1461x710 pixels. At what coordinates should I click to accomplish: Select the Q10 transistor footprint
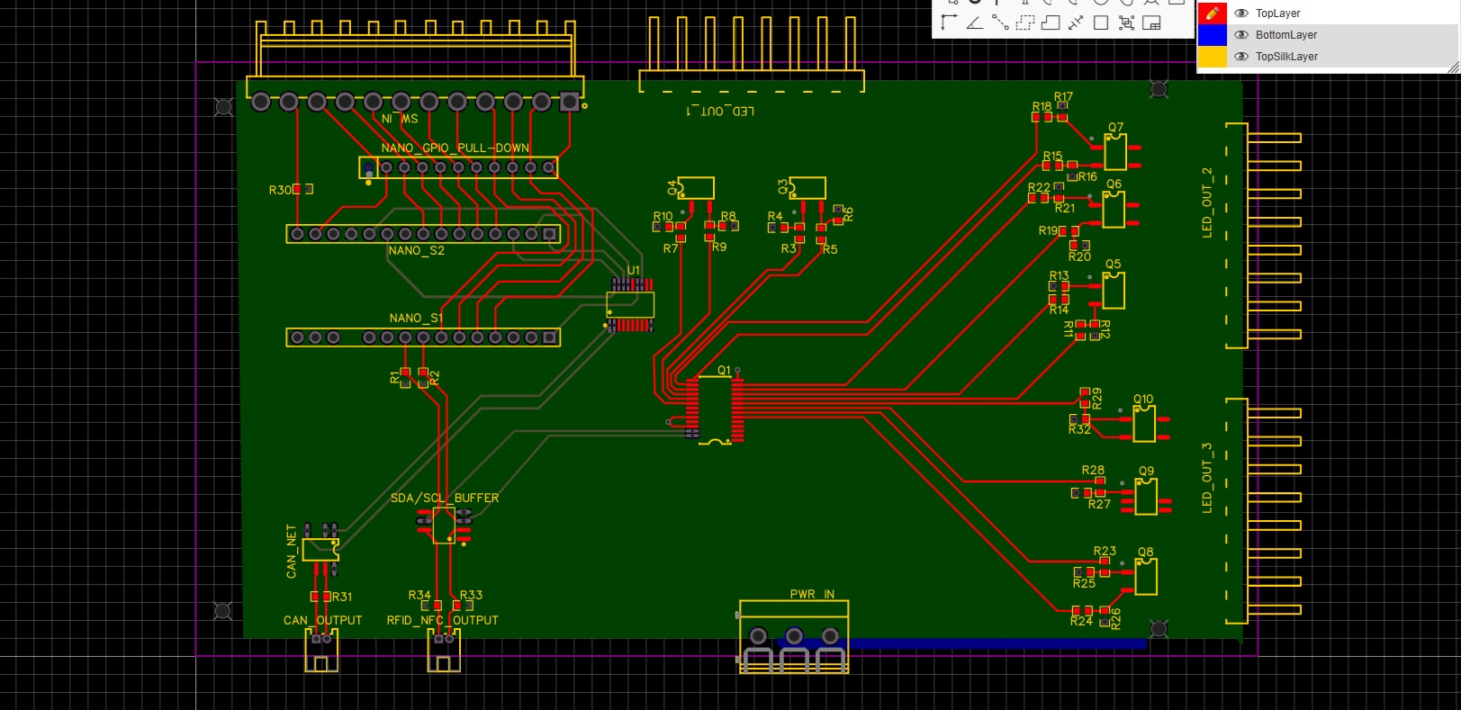click(1144, 423)
